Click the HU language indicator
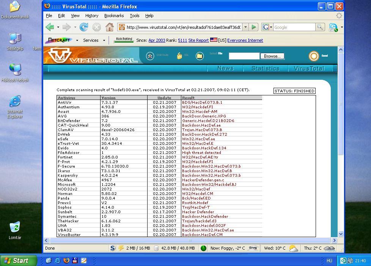The width and height of the screenshot is (371, 266). point(329,261)
